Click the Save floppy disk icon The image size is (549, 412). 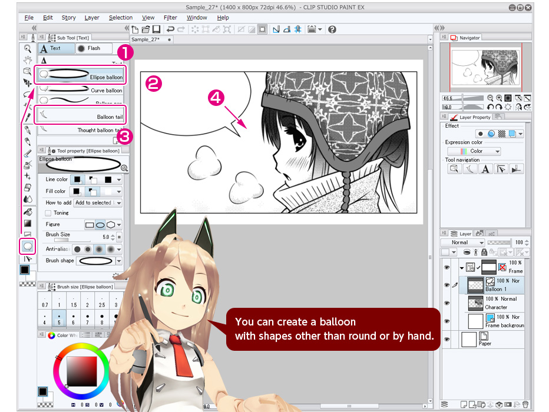point(156,29)
